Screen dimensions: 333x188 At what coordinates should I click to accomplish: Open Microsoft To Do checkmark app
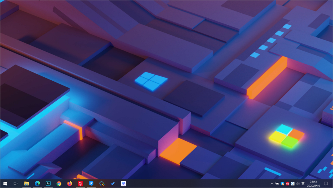click(113, 184)
